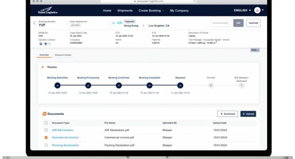Click the file name 'Packing Declaration.pdf'
The height and width of the screenshot is (159, 295).
click(120, 145)
